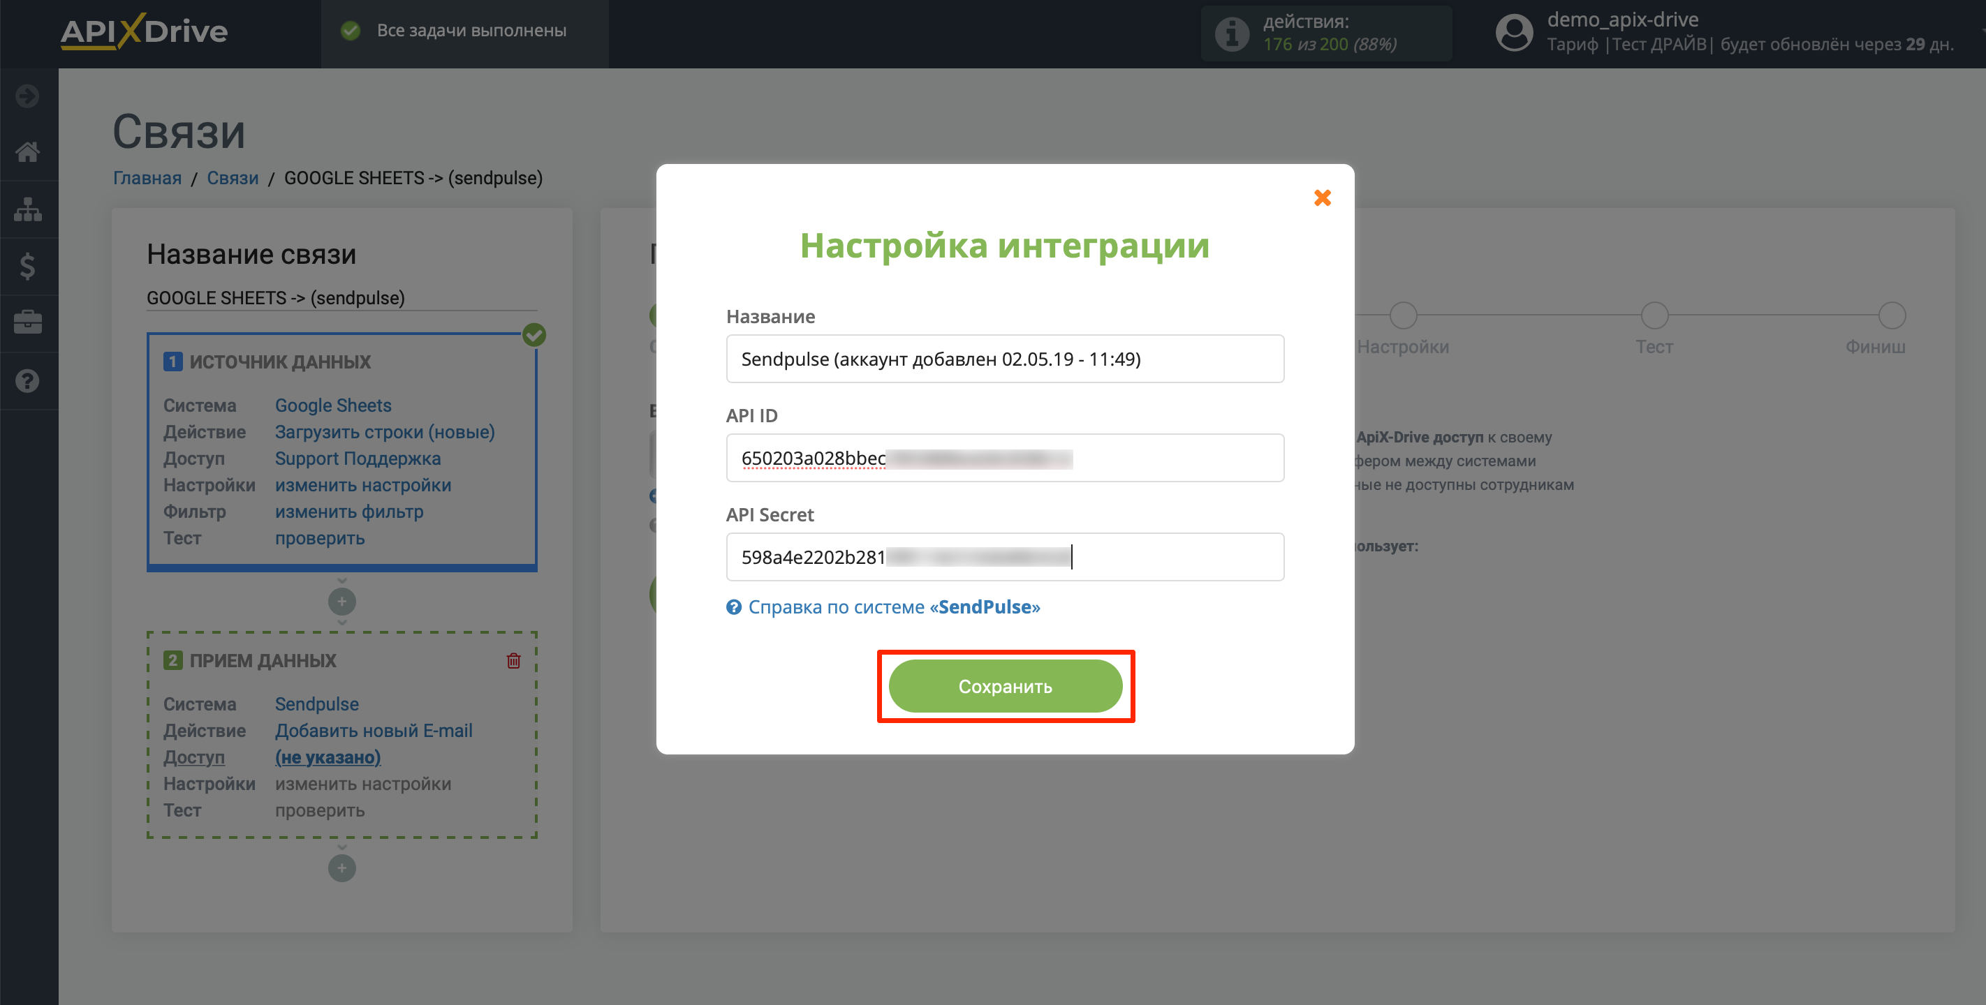Viewport: 1986px width, 1005px height.
Task: Go to Главная breadcrumb link
Action: 147,178
